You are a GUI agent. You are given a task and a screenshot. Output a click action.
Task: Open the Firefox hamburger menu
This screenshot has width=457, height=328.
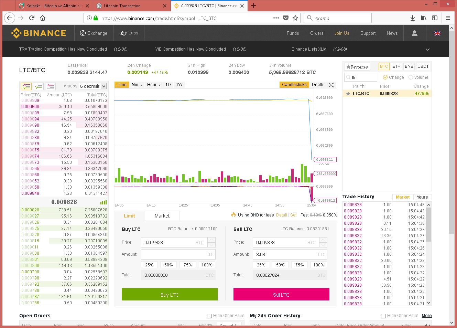point(448,18)
